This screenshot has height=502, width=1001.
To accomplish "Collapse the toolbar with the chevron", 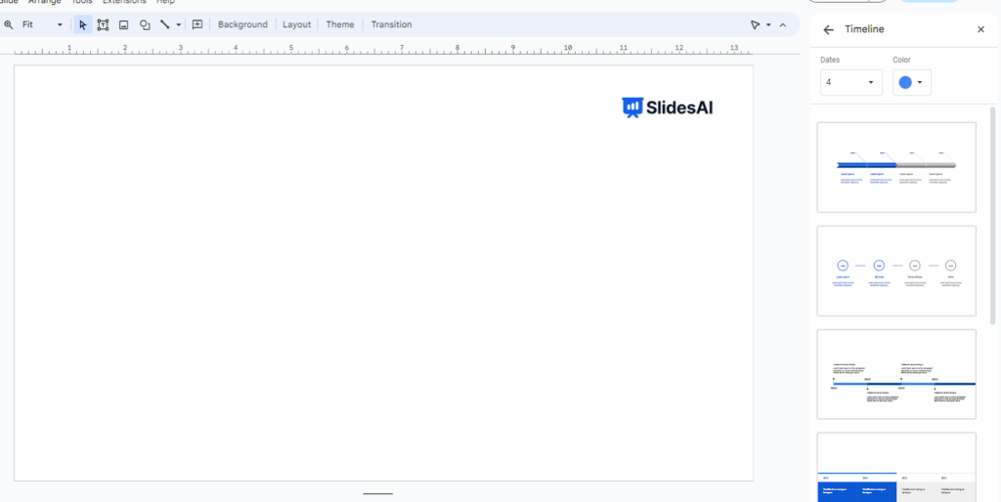I will pyautogui.click(x=782, y=24).
